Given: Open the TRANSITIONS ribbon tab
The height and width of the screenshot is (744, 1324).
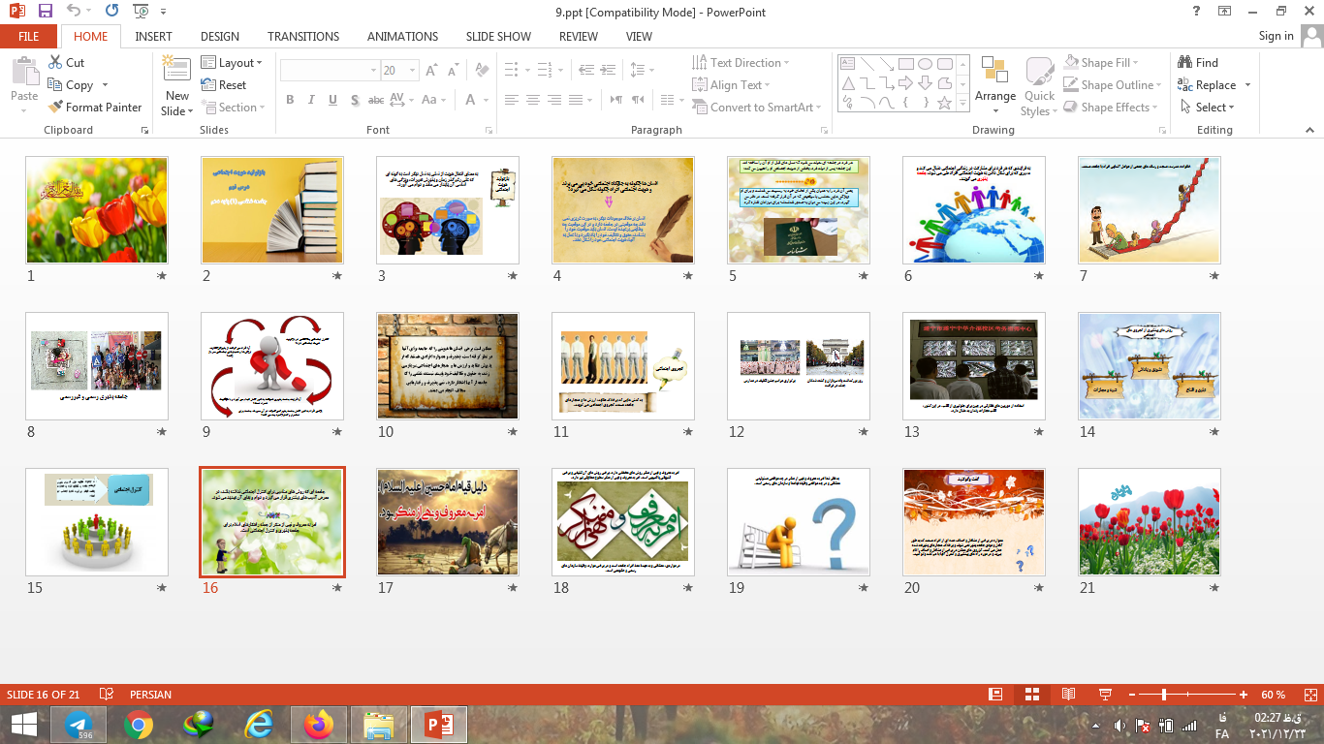Looking at the screenshot, I should [x=303, y=36].
